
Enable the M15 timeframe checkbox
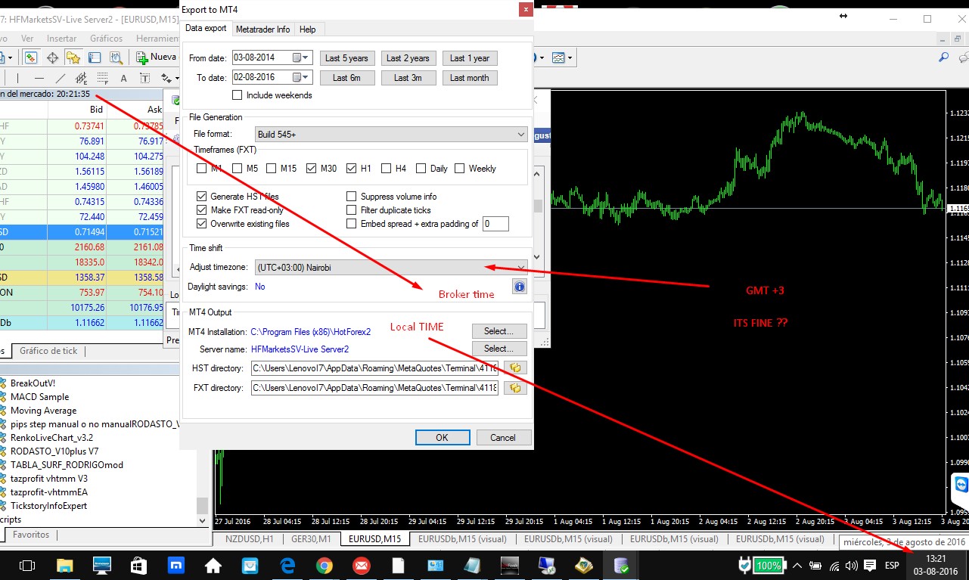tap(271, 169)
